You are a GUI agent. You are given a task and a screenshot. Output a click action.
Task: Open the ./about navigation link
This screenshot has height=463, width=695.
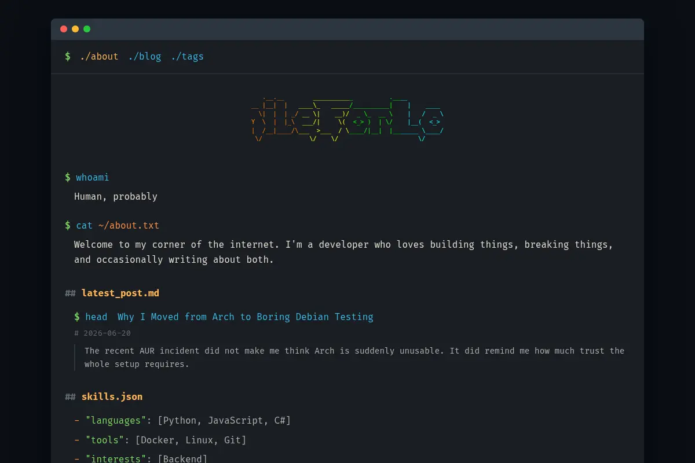coord(99,57)
